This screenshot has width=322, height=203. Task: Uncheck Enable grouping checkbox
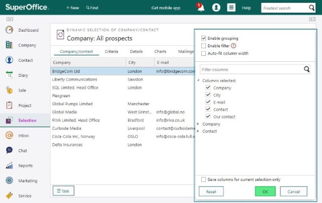coord(203,38)
